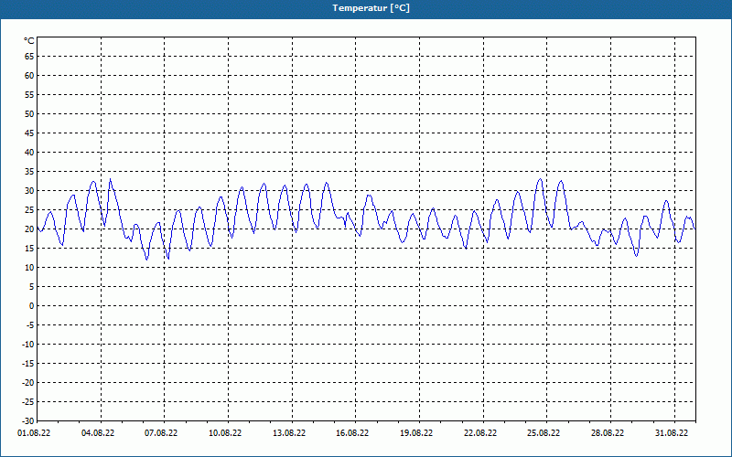Viewport: 732px width, 457px height.
Task: Select the 01.08.22 date label
Action: pyautogui.click(x=34, y=433)
